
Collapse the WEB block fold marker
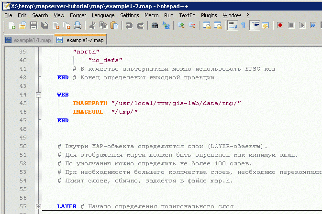(x=39, y=95)
